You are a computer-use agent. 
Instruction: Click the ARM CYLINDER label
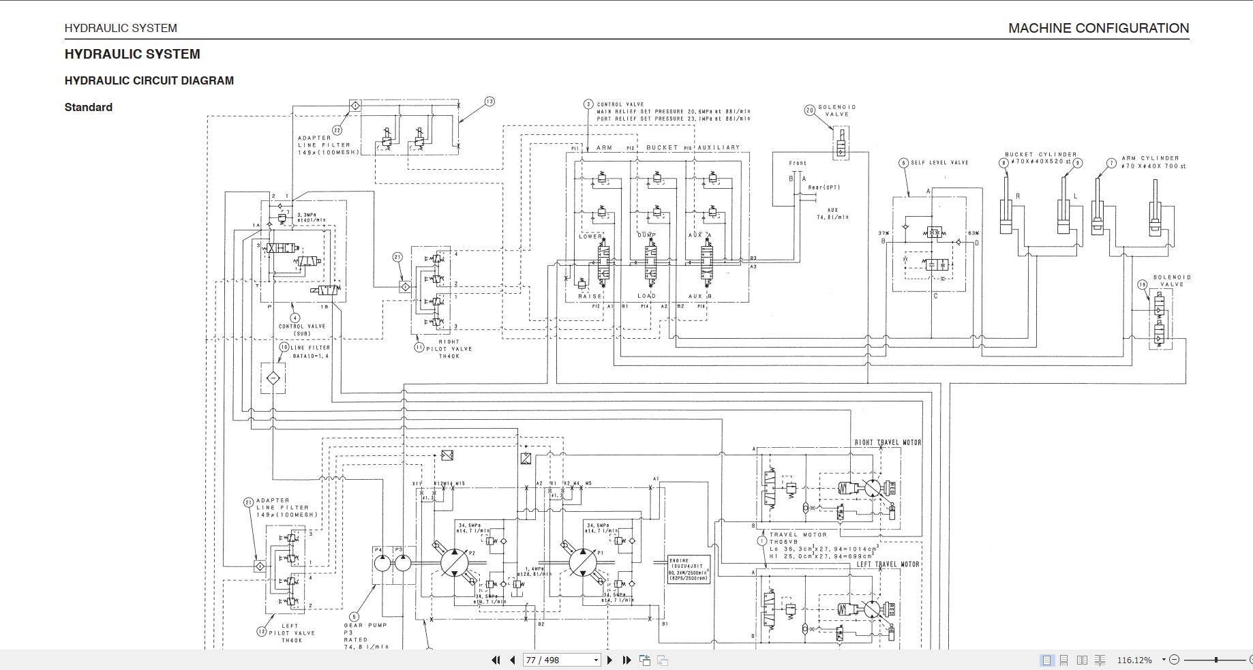(x=1150, y=157)
